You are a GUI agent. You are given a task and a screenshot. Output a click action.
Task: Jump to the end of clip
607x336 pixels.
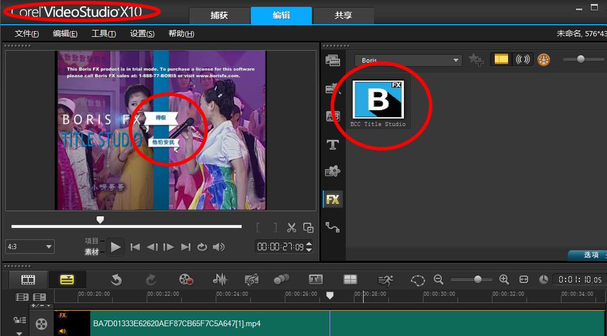pyautogui.click(x=186, y=247)
